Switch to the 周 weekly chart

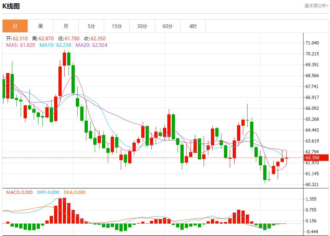click(x=40, y=26)
